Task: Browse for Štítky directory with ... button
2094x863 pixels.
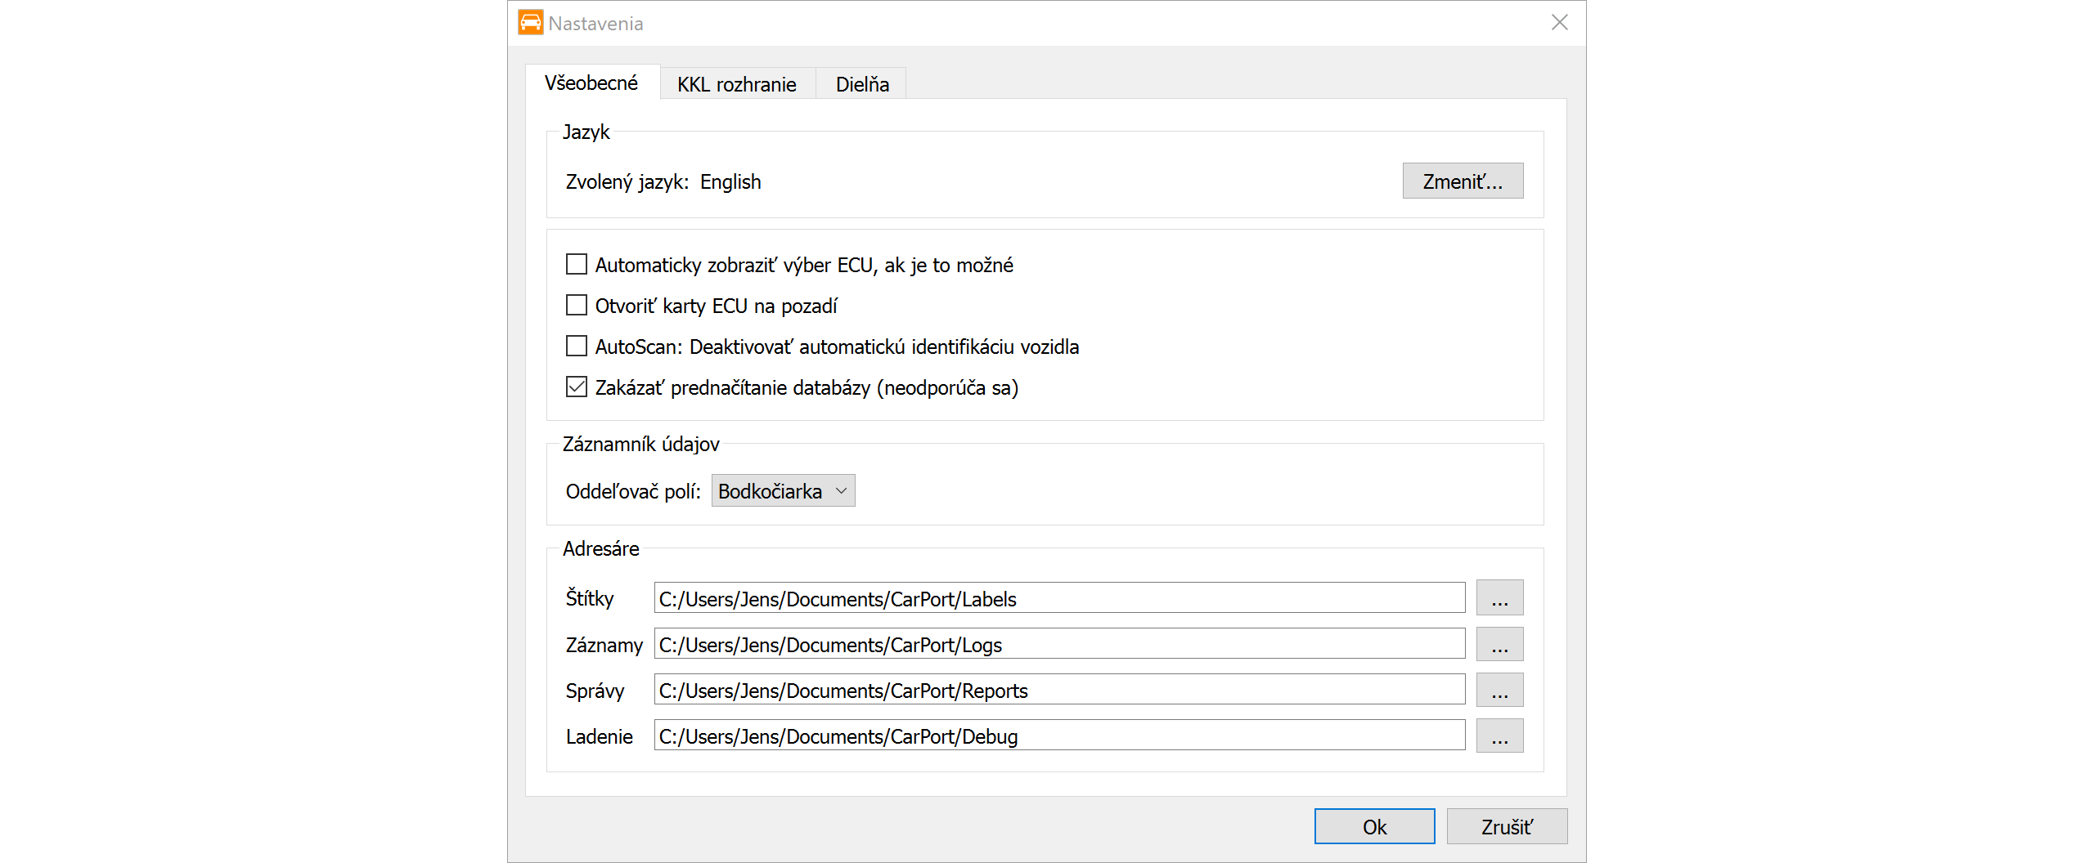Action: tap(1499, 598)
